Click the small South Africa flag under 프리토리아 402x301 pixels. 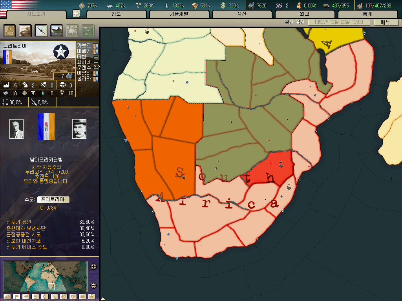[7, 57]
